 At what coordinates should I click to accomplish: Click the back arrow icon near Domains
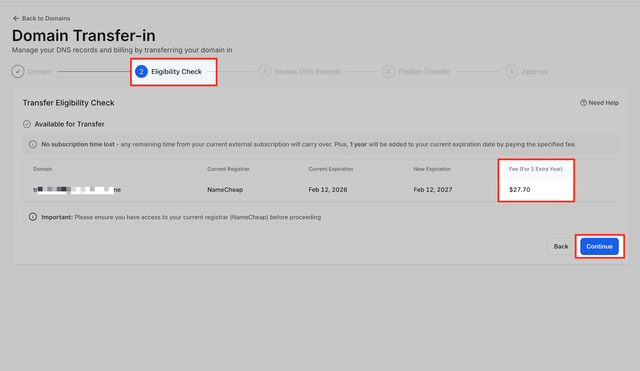click(x=16, y=18)
